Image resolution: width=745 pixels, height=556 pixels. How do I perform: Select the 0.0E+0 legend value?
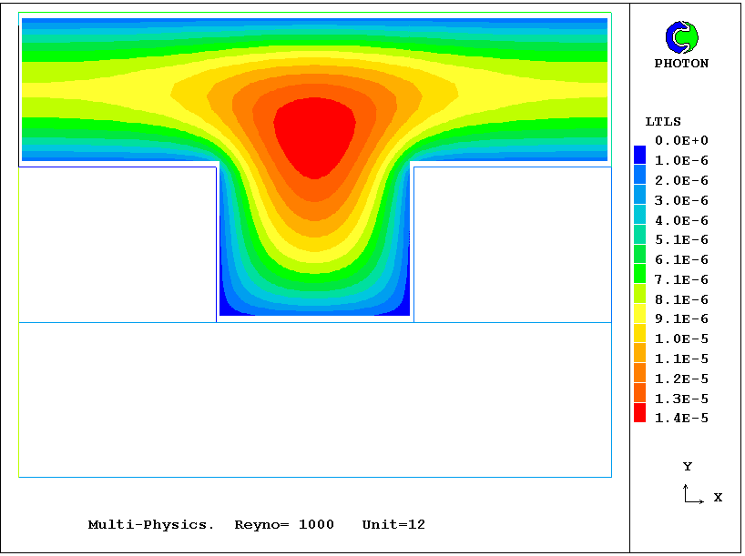click(682, 141)
